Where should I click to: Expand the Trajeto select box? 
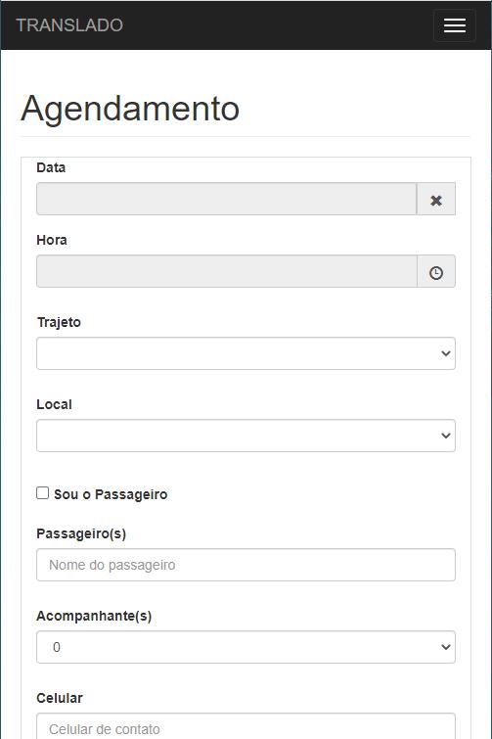(x=246, y=353)
